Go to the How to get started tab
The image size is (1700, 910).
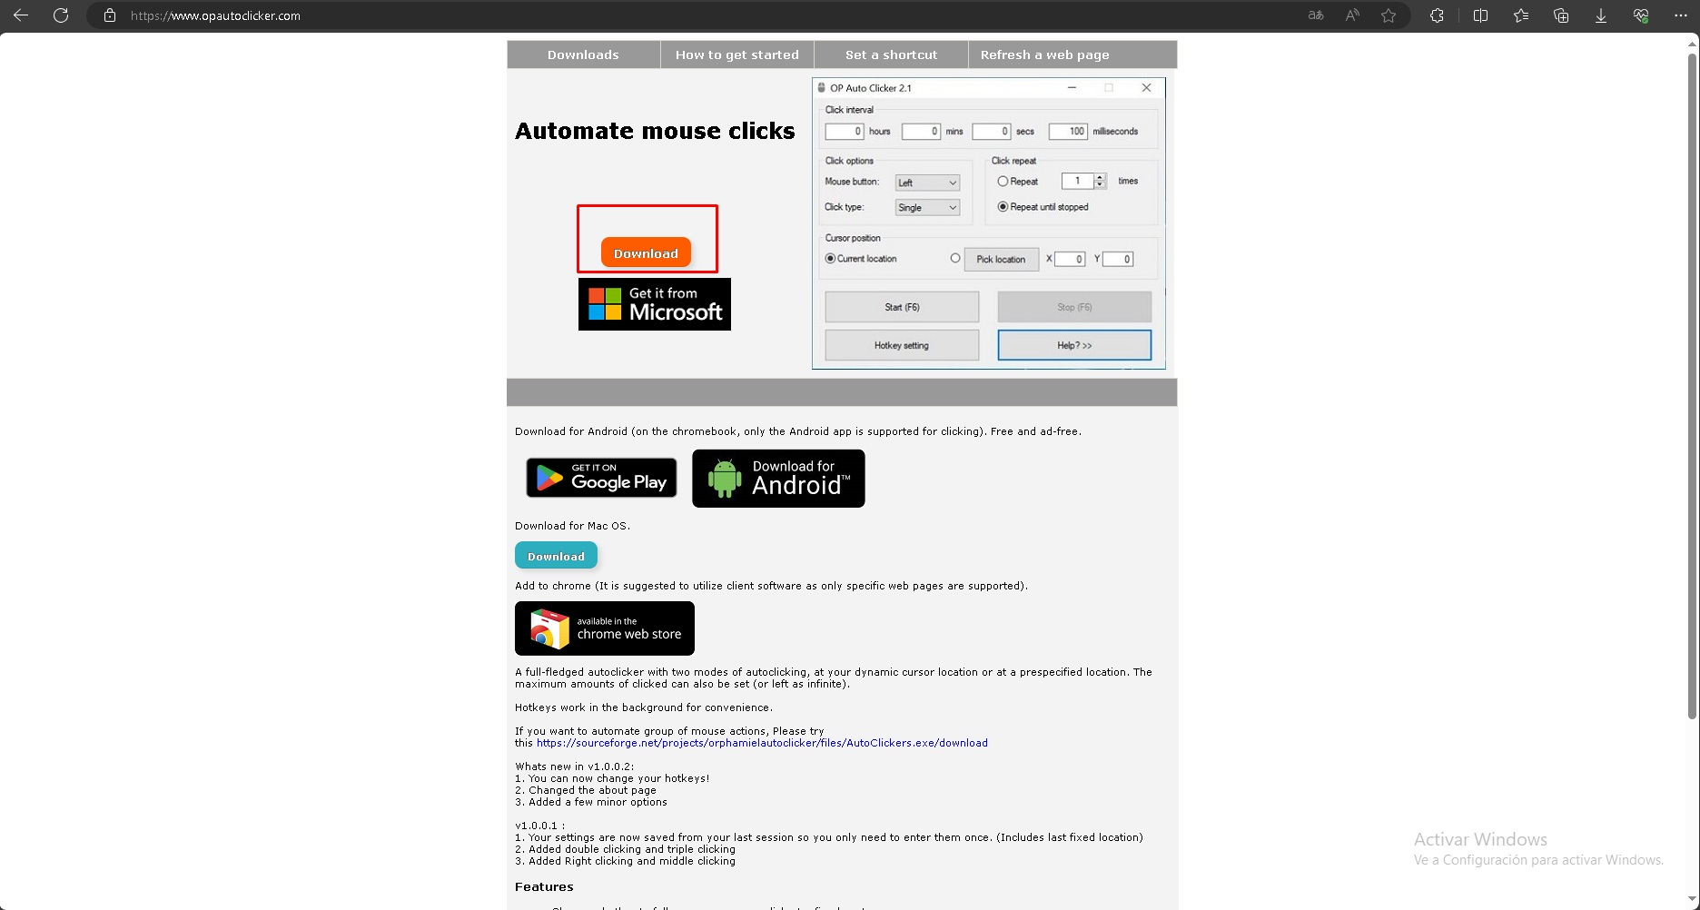(737, 54)
